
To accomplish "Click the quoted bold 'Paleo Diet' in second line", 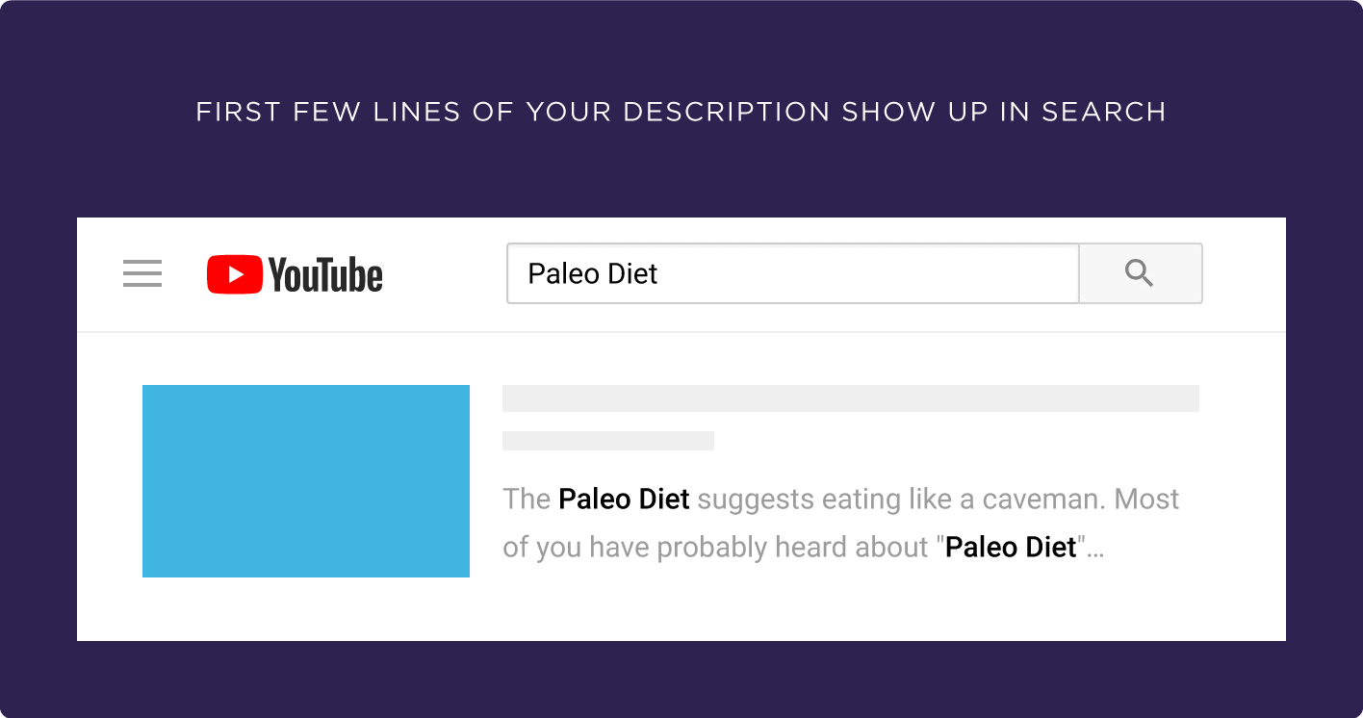I will tap(1011, 548).
